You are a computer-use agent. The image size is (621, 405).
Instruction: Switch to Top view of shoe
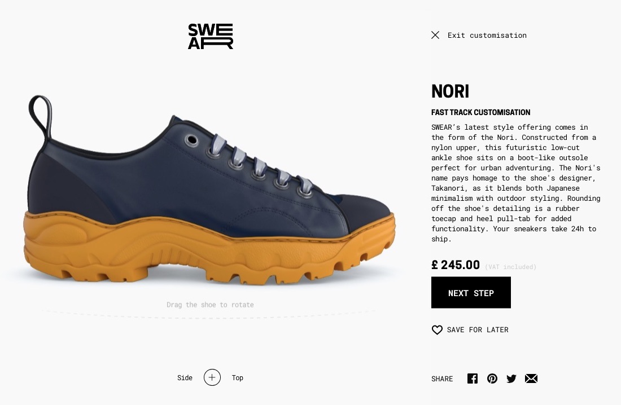click(x=238, y=378)
